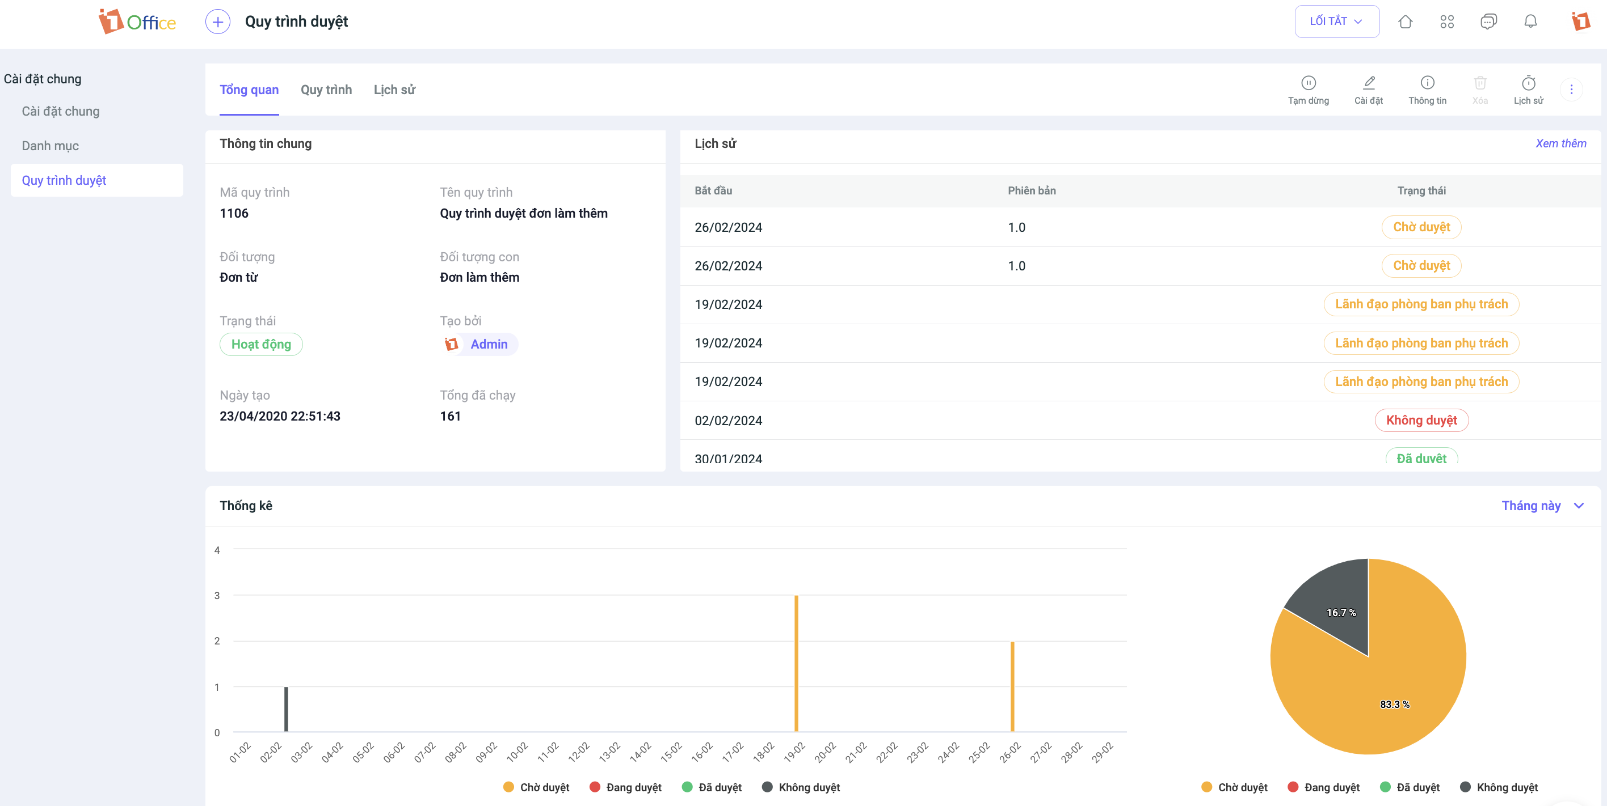1607x806 pixels.
Task: Open the home icon in header
Action: (x=1405, y=22)
